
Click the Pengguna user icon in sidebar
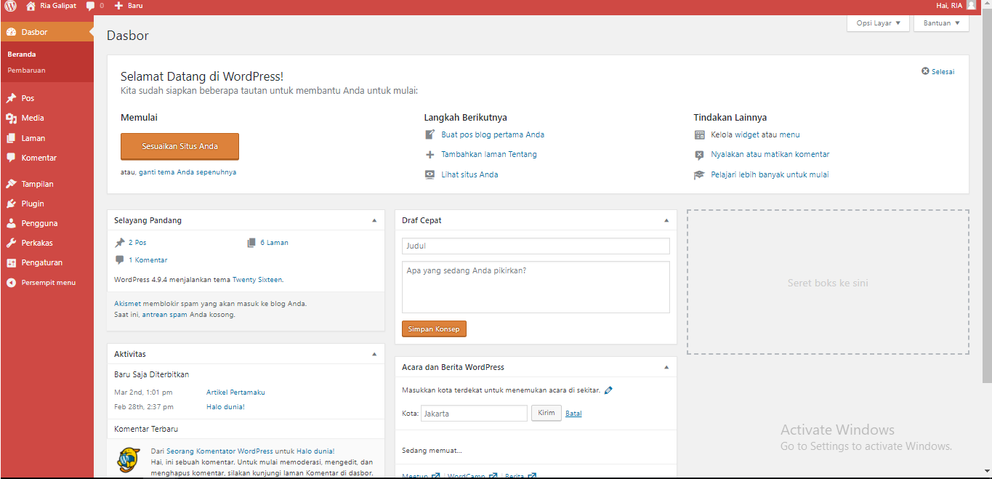point(11,223)
